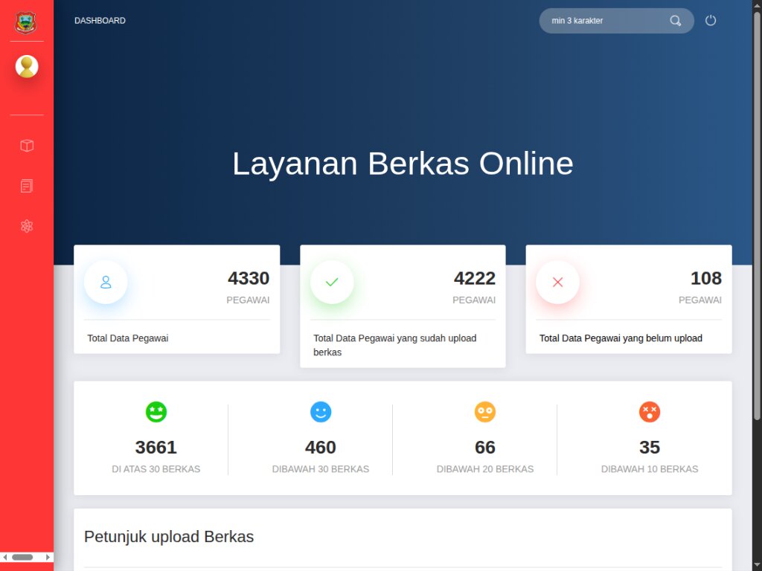The height and width of the screenshot is (571, 762).
Task: Click the 'Petunjuk upload Berkas' heading
Action: [x=169, y=537]
